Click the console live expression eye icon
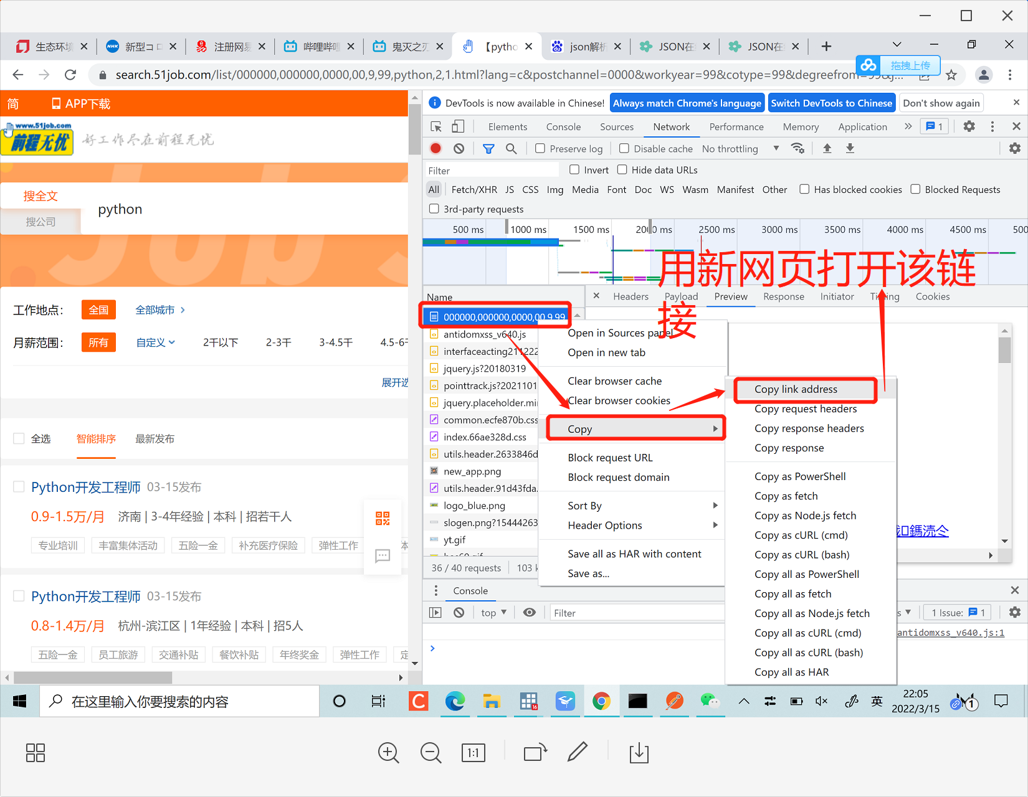Screen dimensions: 1028x797 tap(530, 613)
